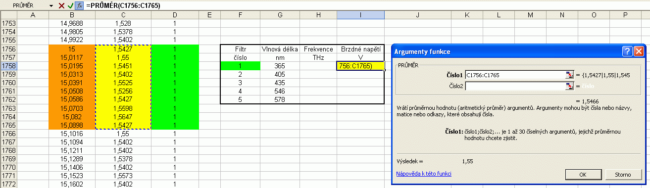650x188 pixels.
Task: Select column P header
Action: (625, 15)
